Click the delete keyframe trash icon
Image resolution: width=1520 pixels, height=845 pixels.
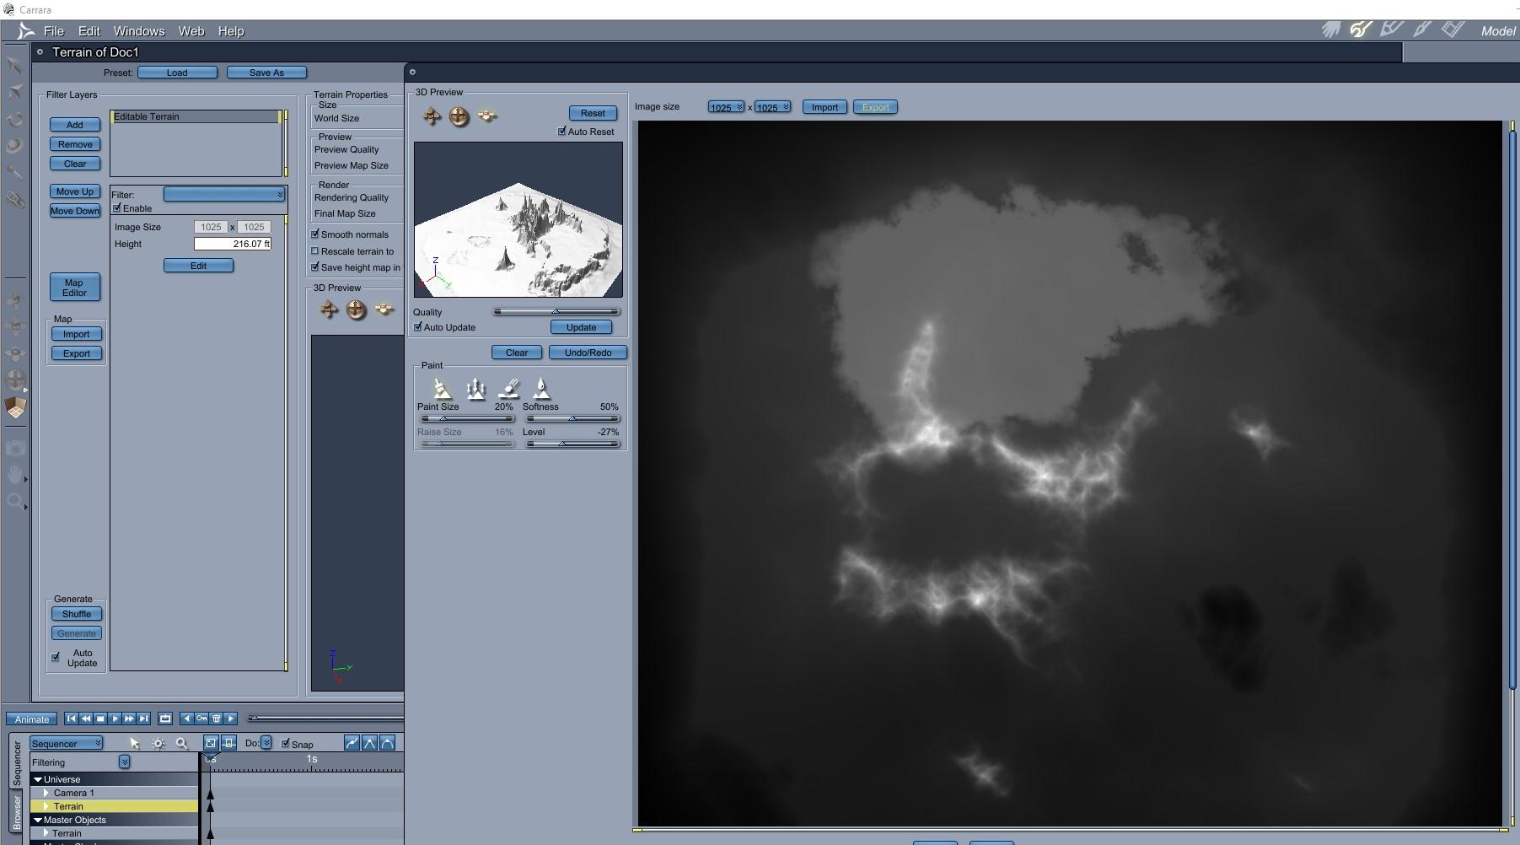click(x=216, y=719)
